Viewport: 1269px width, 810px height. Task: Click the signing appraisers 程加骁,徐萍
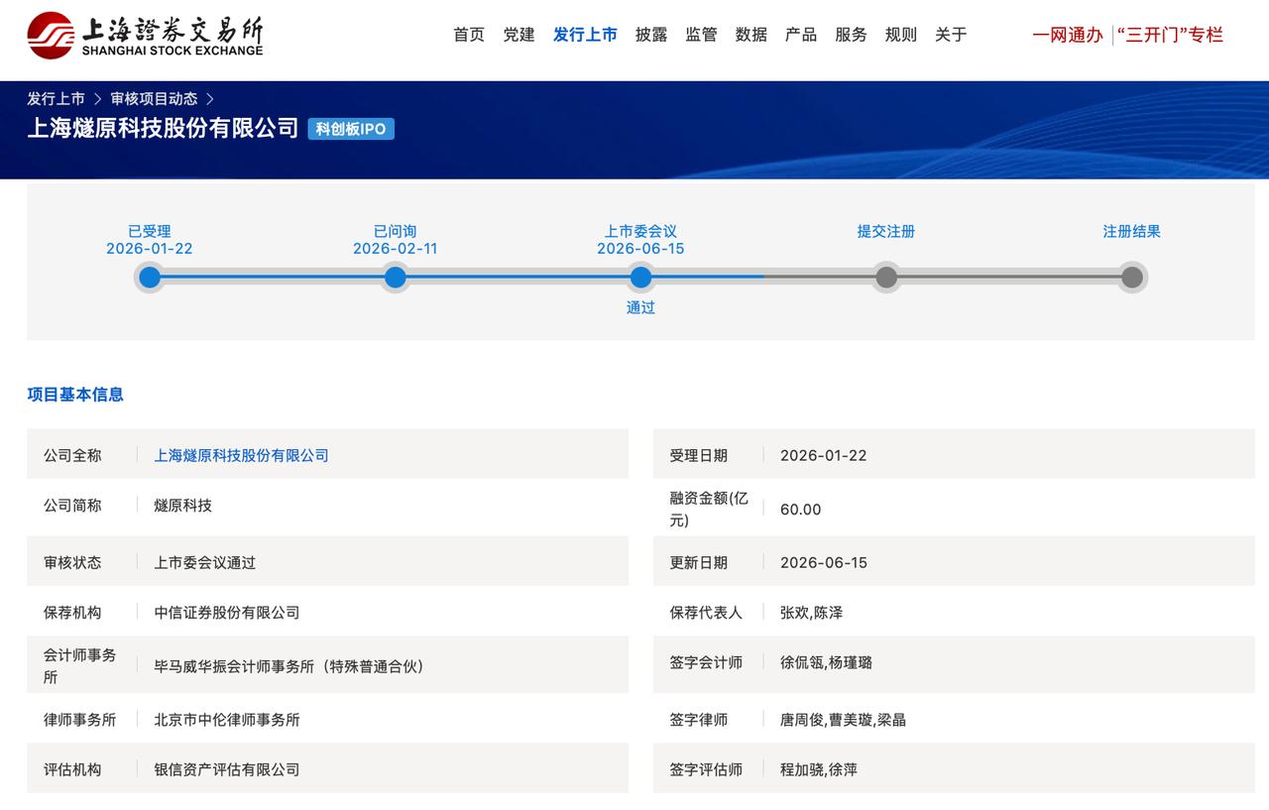pos(819,768)
